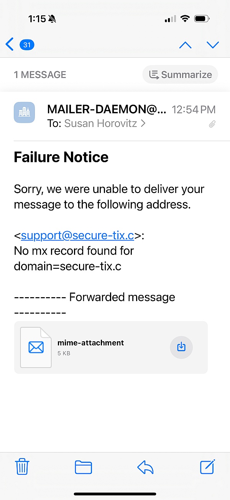The image size is (230, 500).
Task: Tap the 1:15 status bar clock
Action: click(x=37, y=19)
